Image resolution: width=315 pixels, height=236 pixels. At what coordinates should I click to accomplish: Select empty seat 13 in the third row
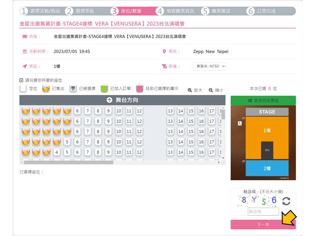pos(170,132)
